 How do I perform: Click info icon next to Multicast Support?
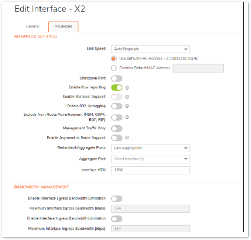(127, 97)
